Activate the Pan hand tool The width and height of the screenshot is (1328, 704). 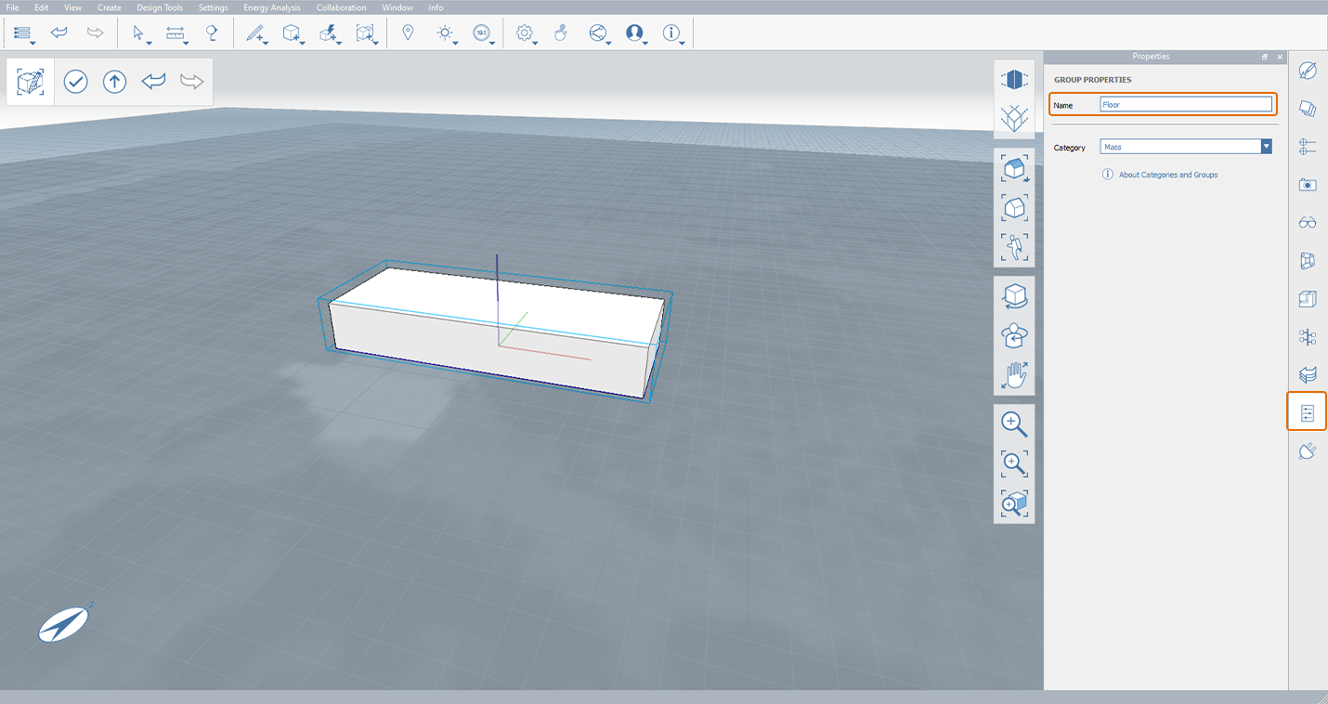pos(1014,375)
